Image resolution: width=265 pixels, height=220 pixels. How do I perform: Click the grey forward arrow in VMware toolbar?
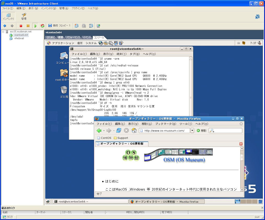pos(12,26)
